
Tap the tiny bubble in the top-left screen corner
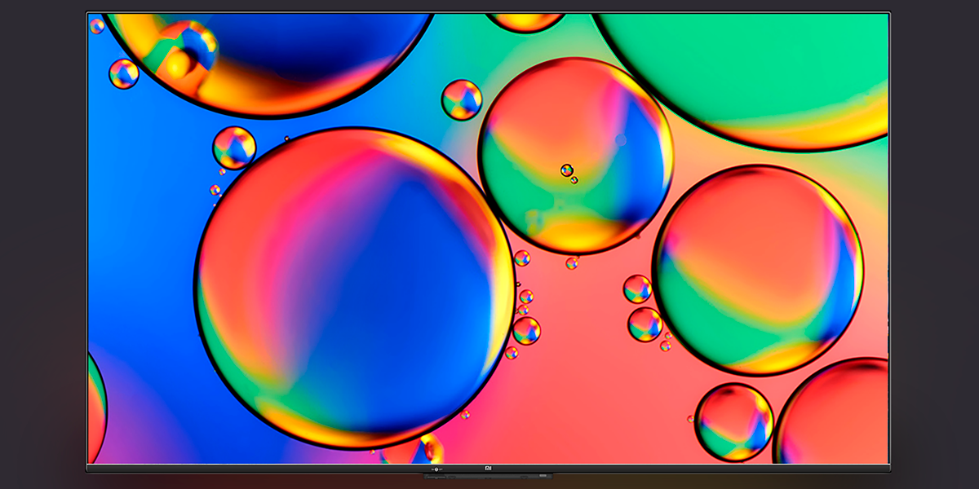tap(97, 26)
